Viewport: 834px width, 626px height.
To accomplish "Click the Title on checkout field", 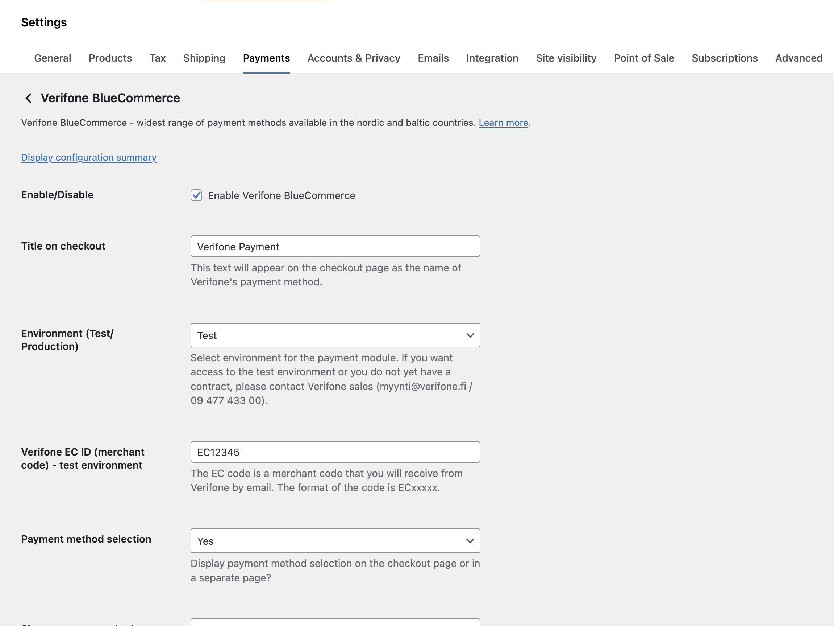I will click(335, 246).
